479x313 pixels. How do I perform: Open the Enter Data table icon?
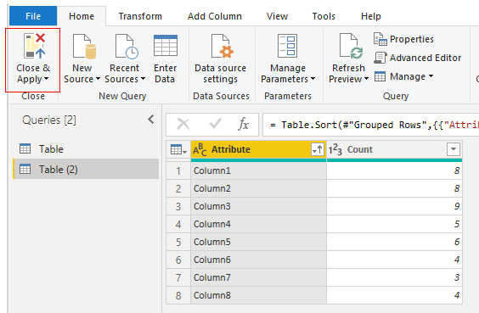pos(166,46)
